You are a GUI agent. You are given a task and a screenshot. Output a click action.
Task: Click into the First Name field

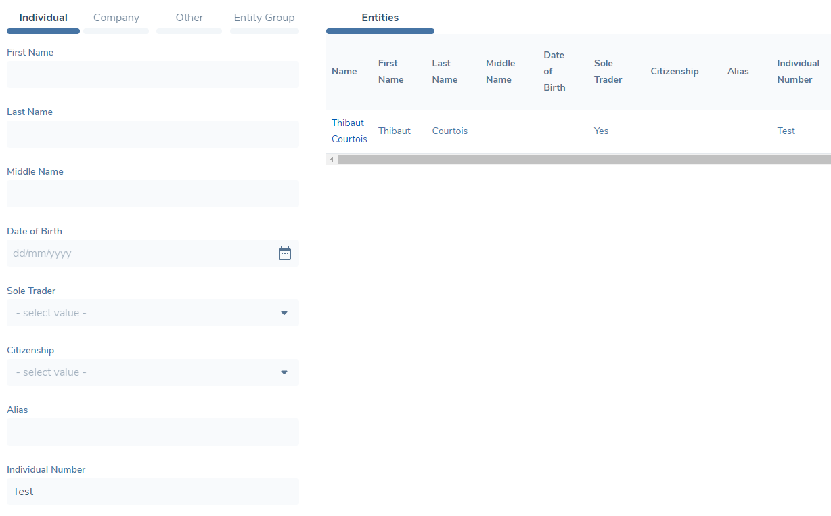click(152, 74)
